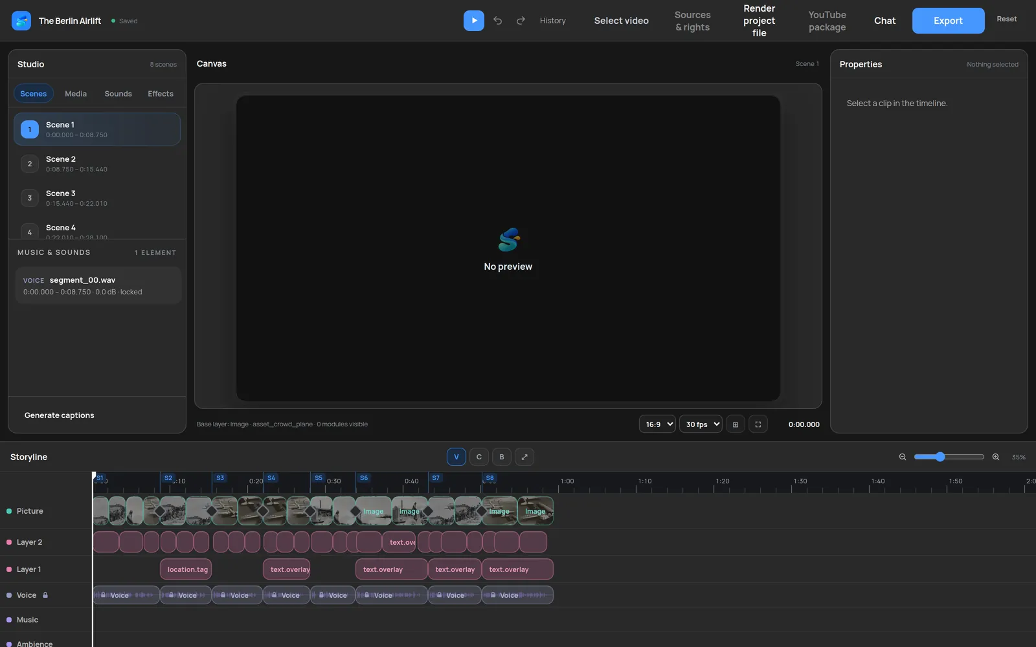Switch to the Media tab
This screenshot has width=1036, height=647.
click(x=76, y=94)
